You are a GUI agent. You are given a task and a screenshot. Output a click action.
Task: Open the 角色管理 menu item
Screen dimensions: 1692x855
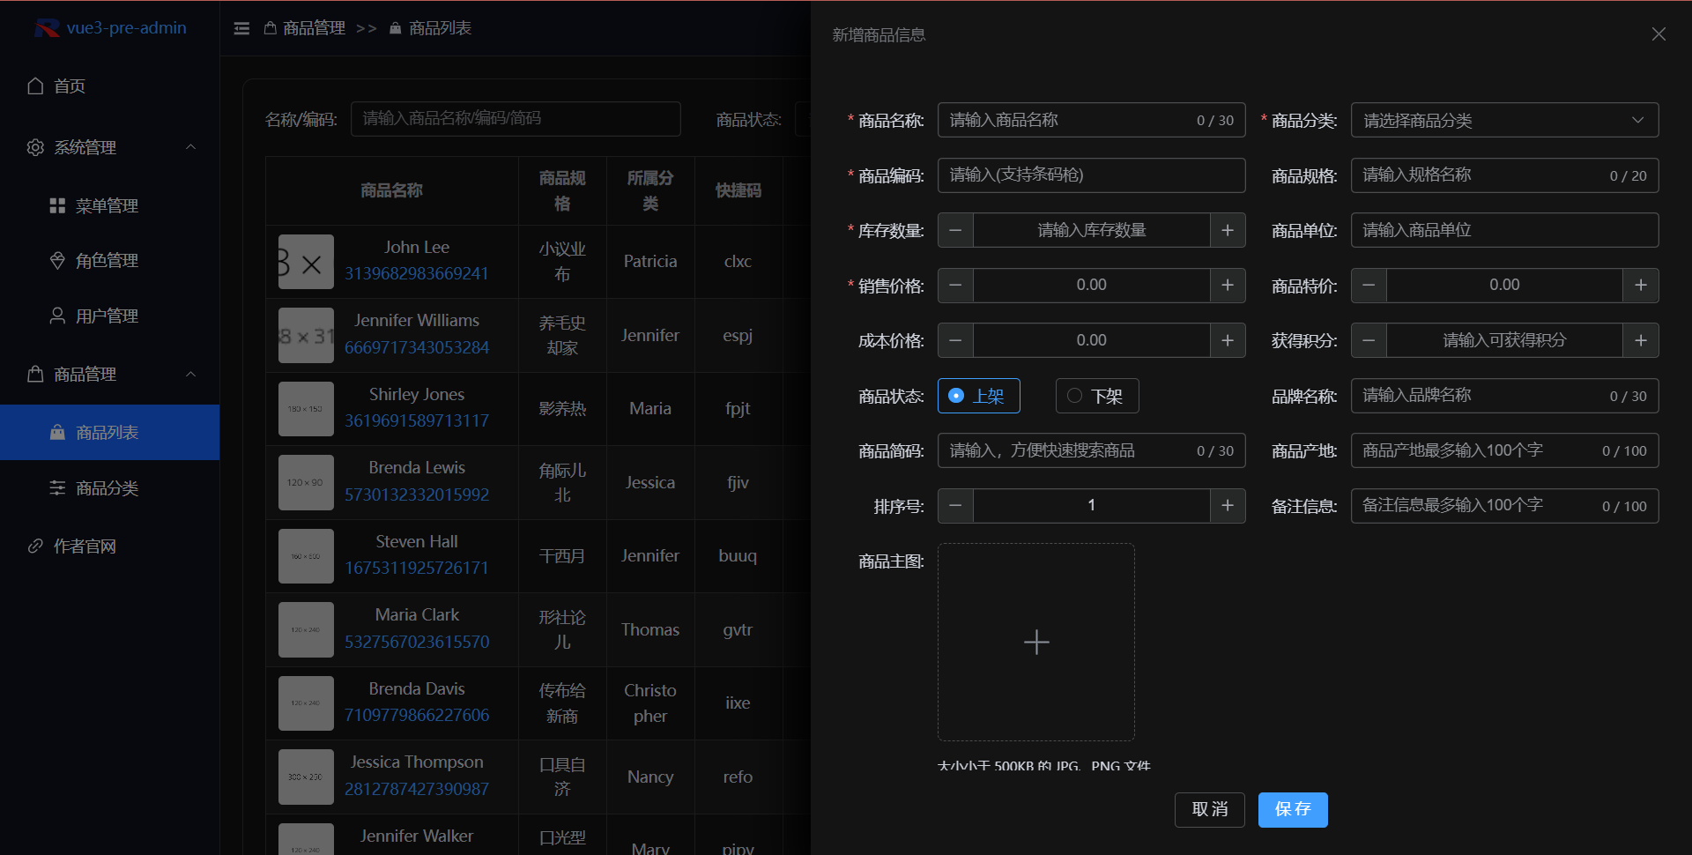pyautogui.click(x=109, y=260)
